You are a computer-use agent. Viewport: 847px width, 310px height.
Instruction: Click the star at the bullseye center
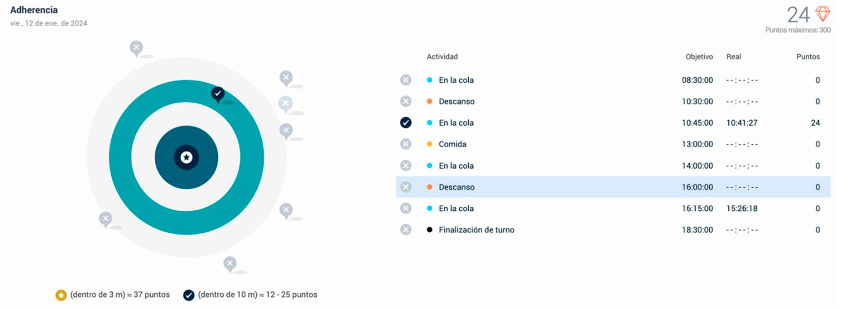pyautogui.click(x=186, y=157)
